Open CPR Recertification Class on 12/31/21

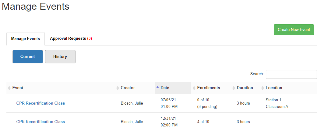[40, 122]
